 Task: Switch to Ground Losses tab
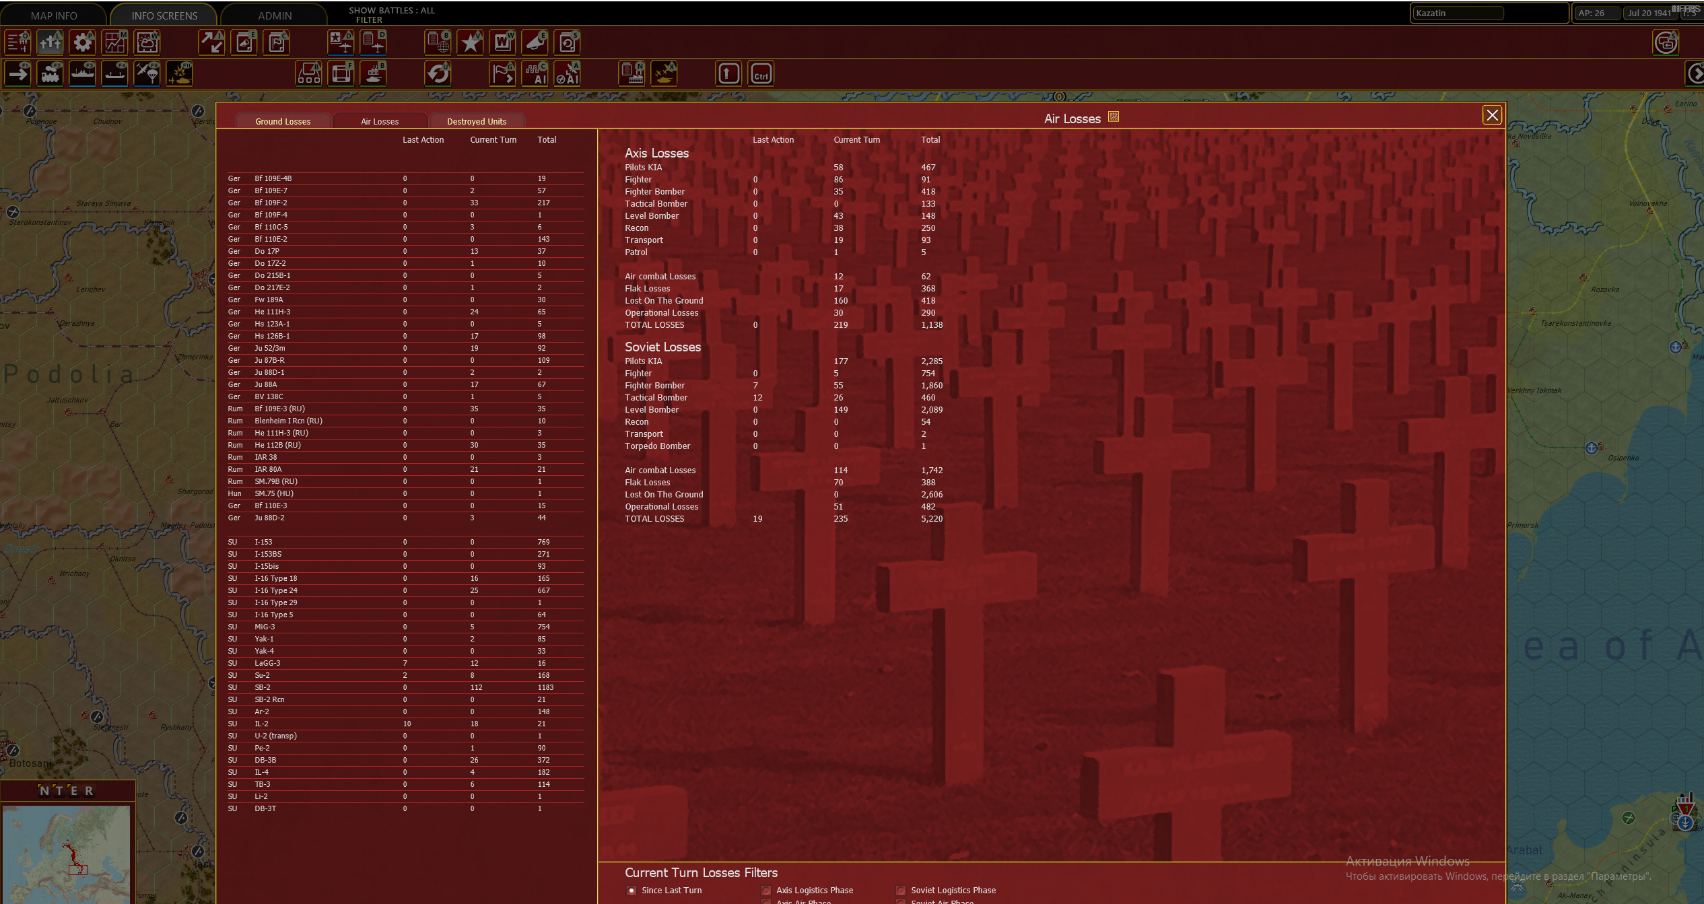click(x=283, y=121)
